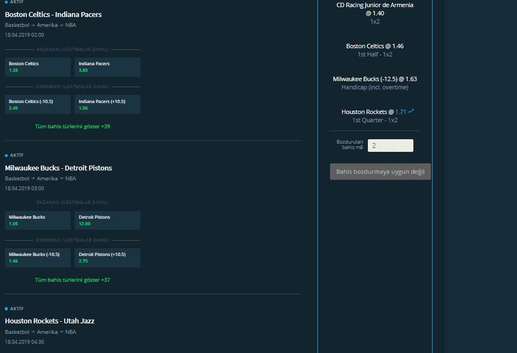Click '18.04.2019 04:30' match date
Viewport: 517px width, 353px height.
25,342
